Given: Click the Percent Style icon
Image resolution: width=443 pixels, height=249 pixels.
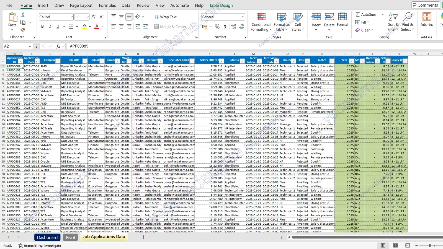Looking at the screenshot, I should click(217, 27).
